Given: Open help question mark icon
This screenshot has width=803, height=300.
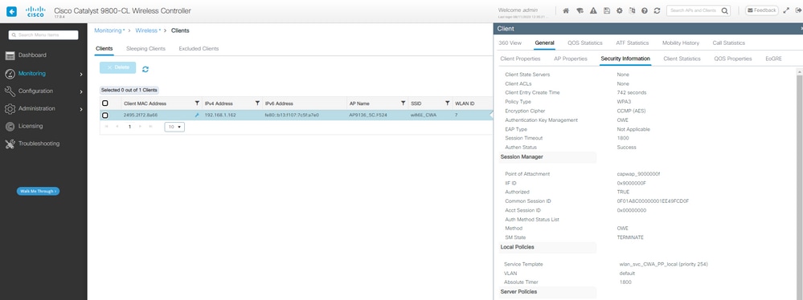Looking at the screenshot, I should [x=644, y=10].
